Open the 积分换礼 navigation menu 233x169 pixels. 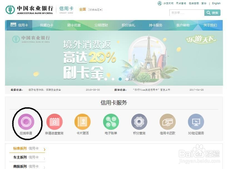(128, 25)
